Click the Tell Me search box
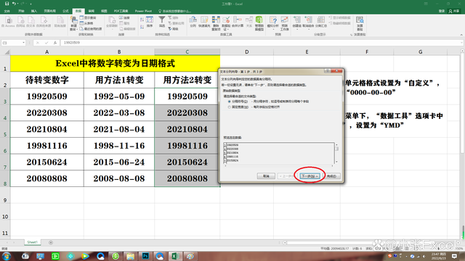 pos(175,11)
